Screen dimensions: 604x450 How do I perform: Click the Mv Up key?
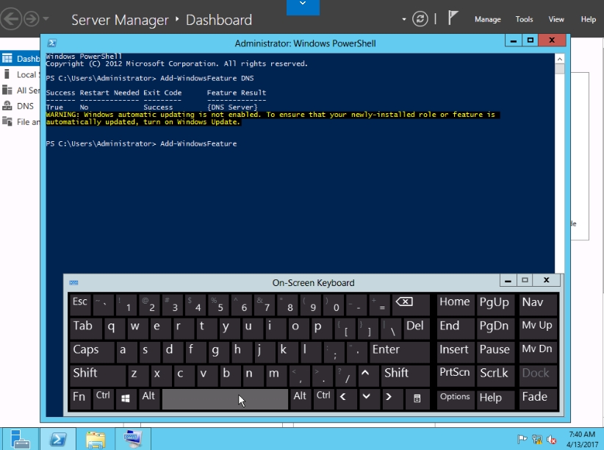click(x=538, y=328)
